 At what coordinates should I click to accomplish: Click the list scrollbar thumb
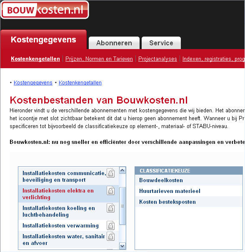click(122, 206)
